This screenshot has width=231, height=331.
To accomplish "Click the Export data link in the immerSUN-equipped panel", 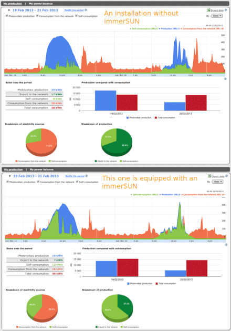I will (218, 176).
